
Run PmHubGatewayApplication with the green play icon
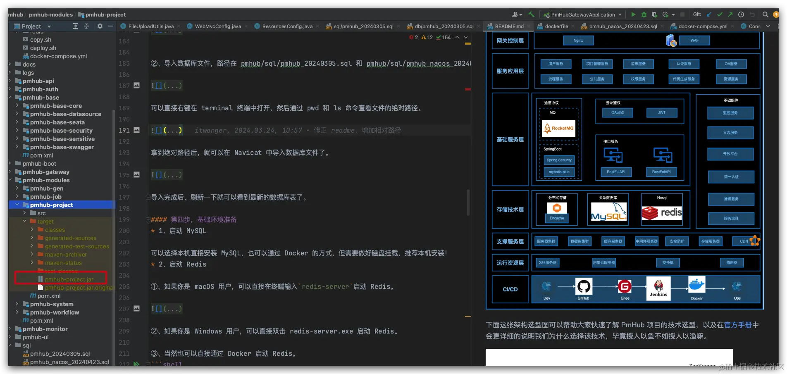coord(633,14)
